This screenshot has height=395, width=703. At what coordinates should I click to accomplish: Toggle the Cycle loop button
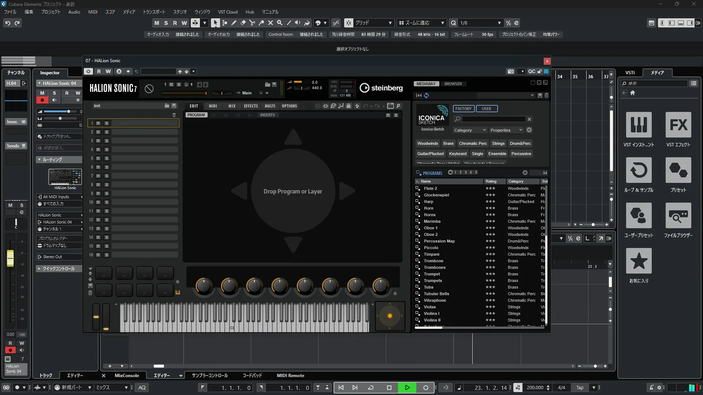tap(371, 388)
